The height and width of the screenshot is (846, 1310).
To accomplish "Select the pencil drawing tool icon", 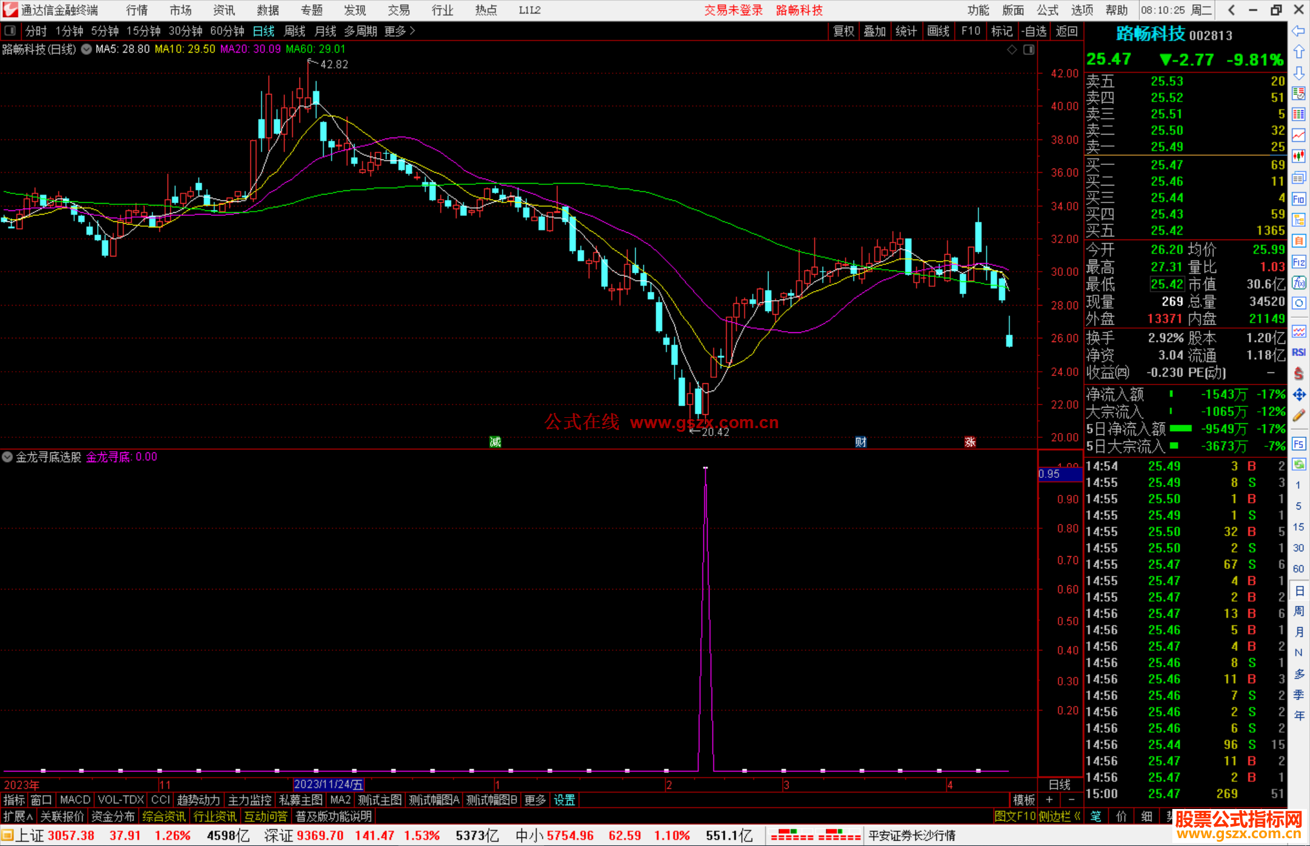I will click(x=1298, y=416).
